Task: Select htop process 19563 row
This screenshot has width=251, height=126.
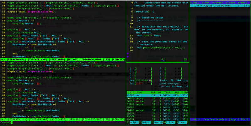Action: pyautogui.click(x=158, y=107)
